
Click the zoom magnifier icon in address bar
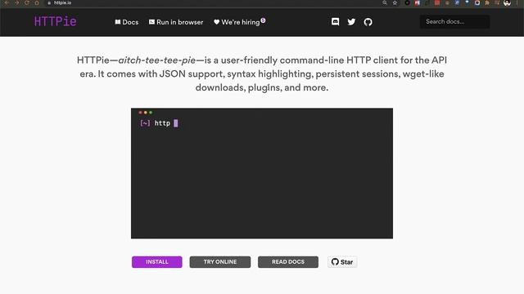pyautogui.click(x=385, y=2)
